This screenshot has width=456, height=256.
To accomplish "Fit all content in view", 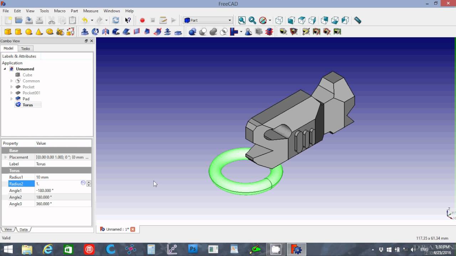I will (x=242, y=20).
